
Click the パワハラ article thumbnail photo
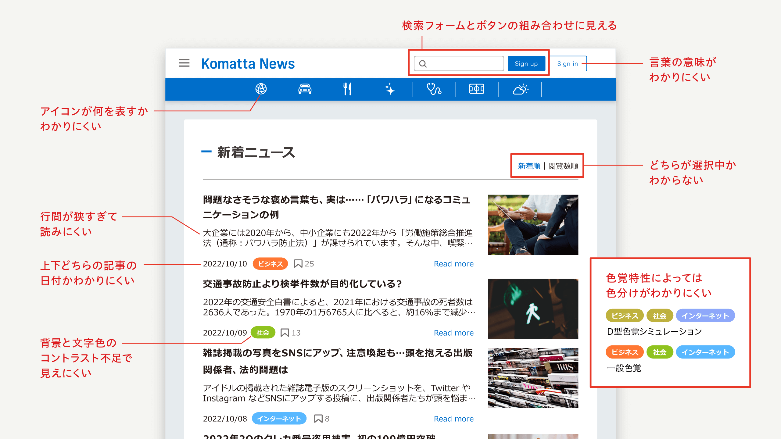click(x=533, y=225)
